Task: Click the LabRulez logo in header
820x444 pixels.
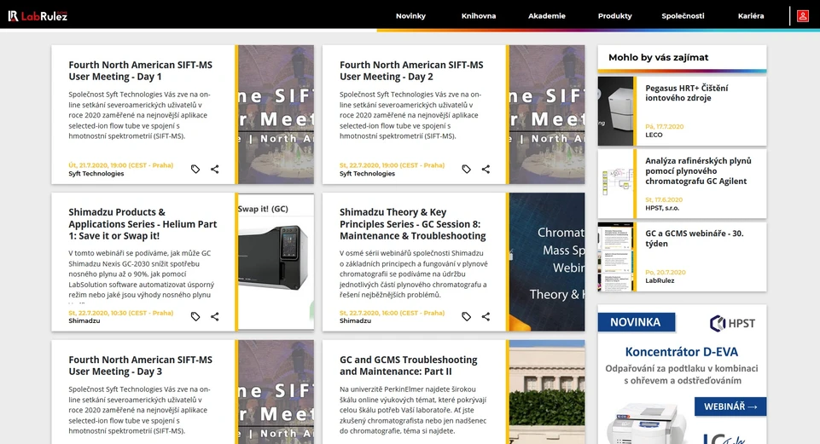Action: point(38,15)
